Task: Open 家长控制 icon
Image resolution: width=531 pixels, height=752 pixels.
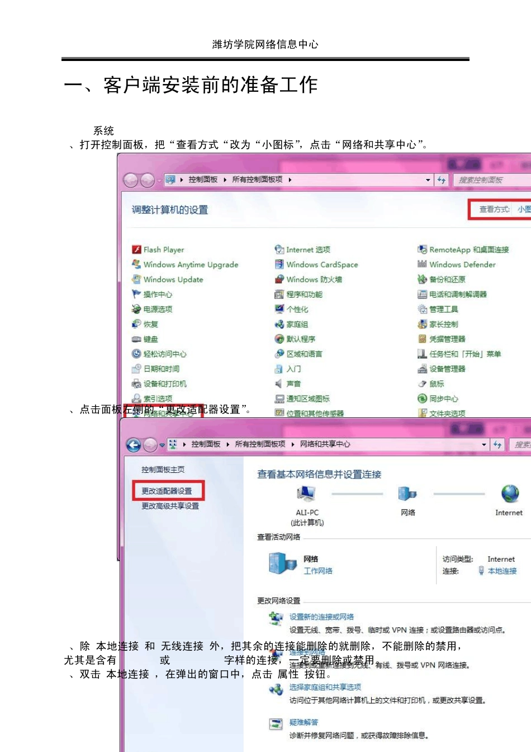Action: [423, 324]
